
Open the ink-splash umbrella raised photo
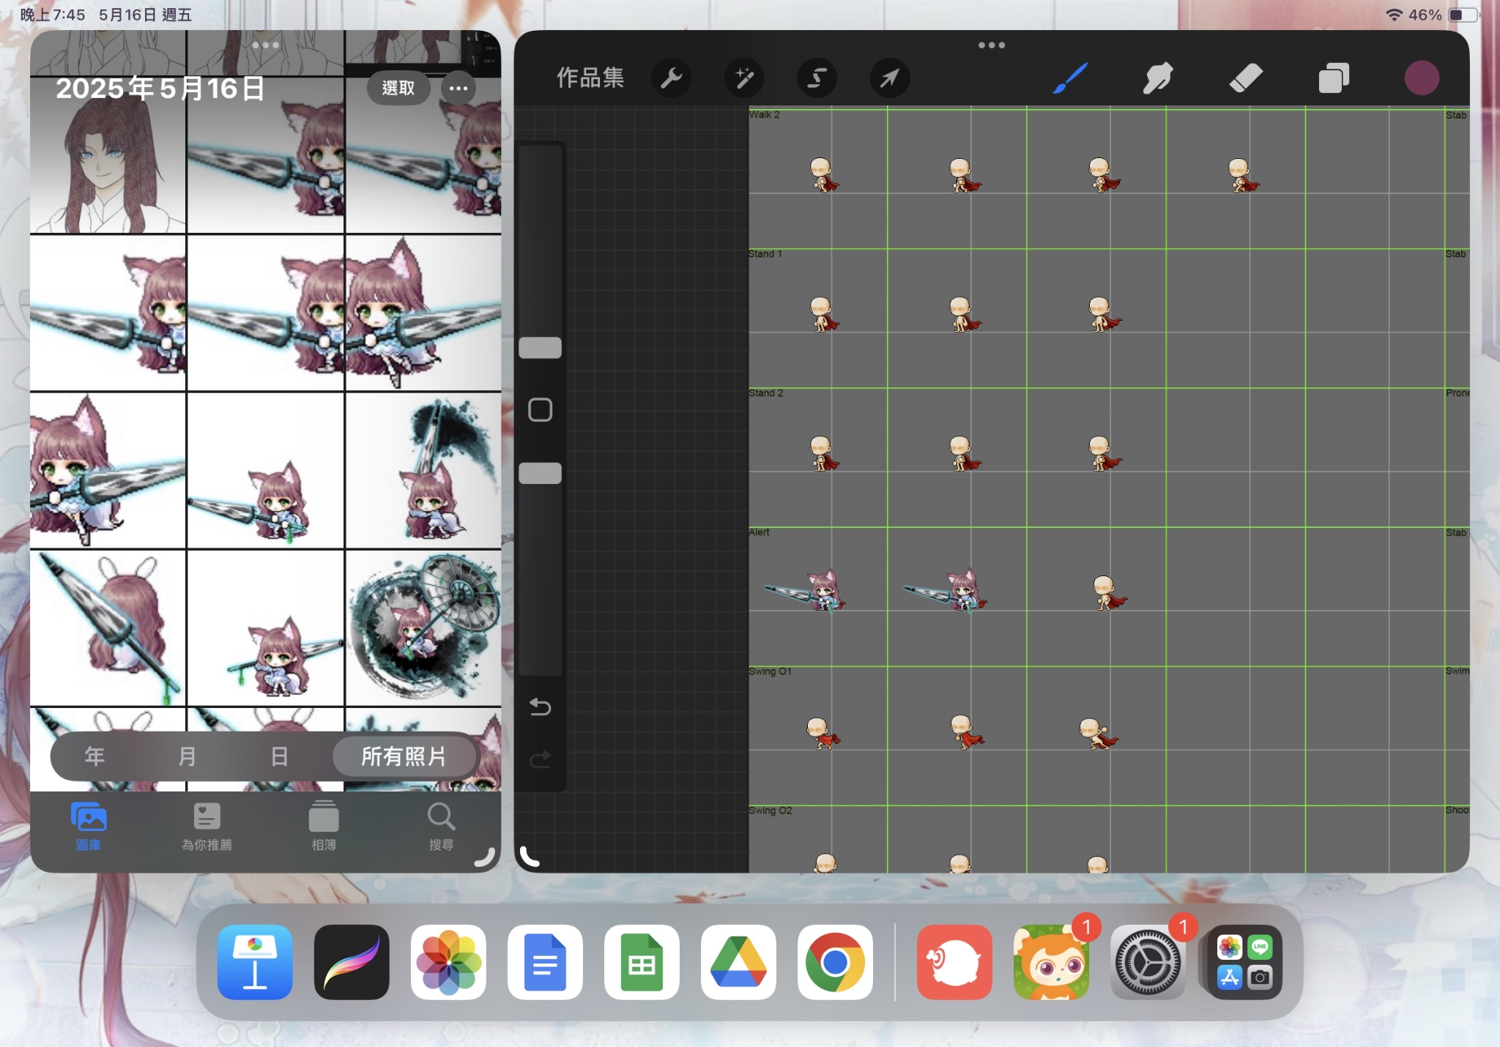(x=423, y=470)
